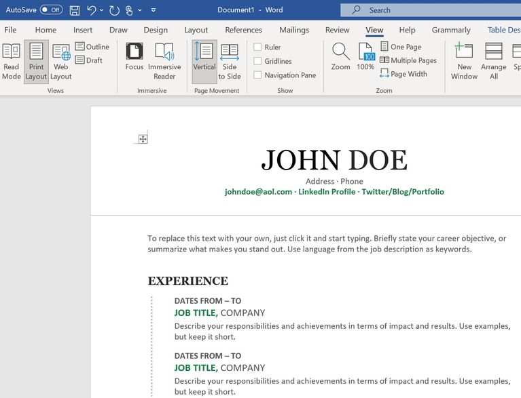Switch to Read Mode view
The width and height of the screenshot is (521, 398).
[12, 62]
